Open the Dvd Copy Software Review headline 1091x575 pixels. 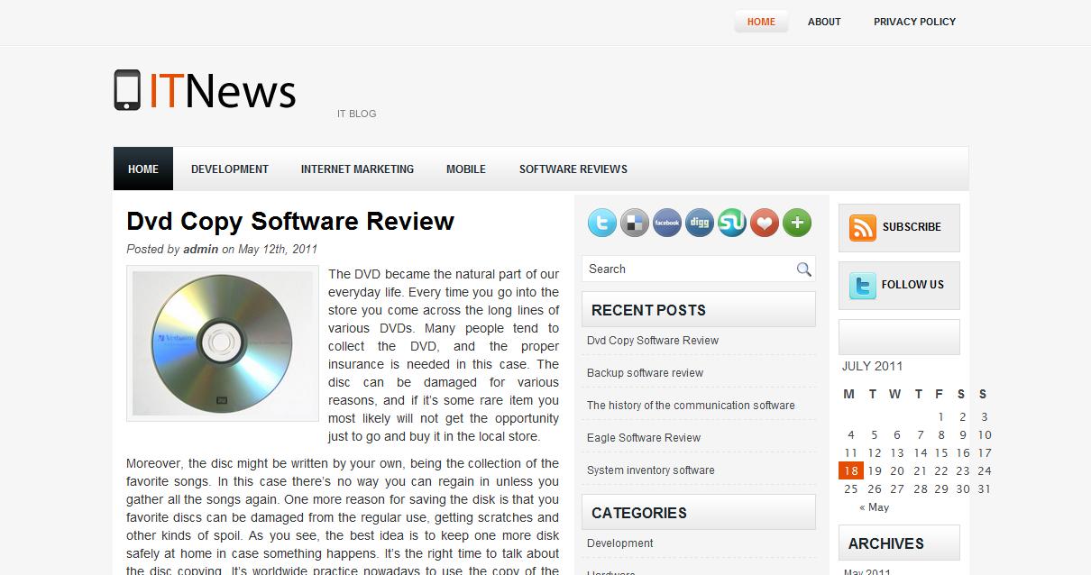click(290, 222)
